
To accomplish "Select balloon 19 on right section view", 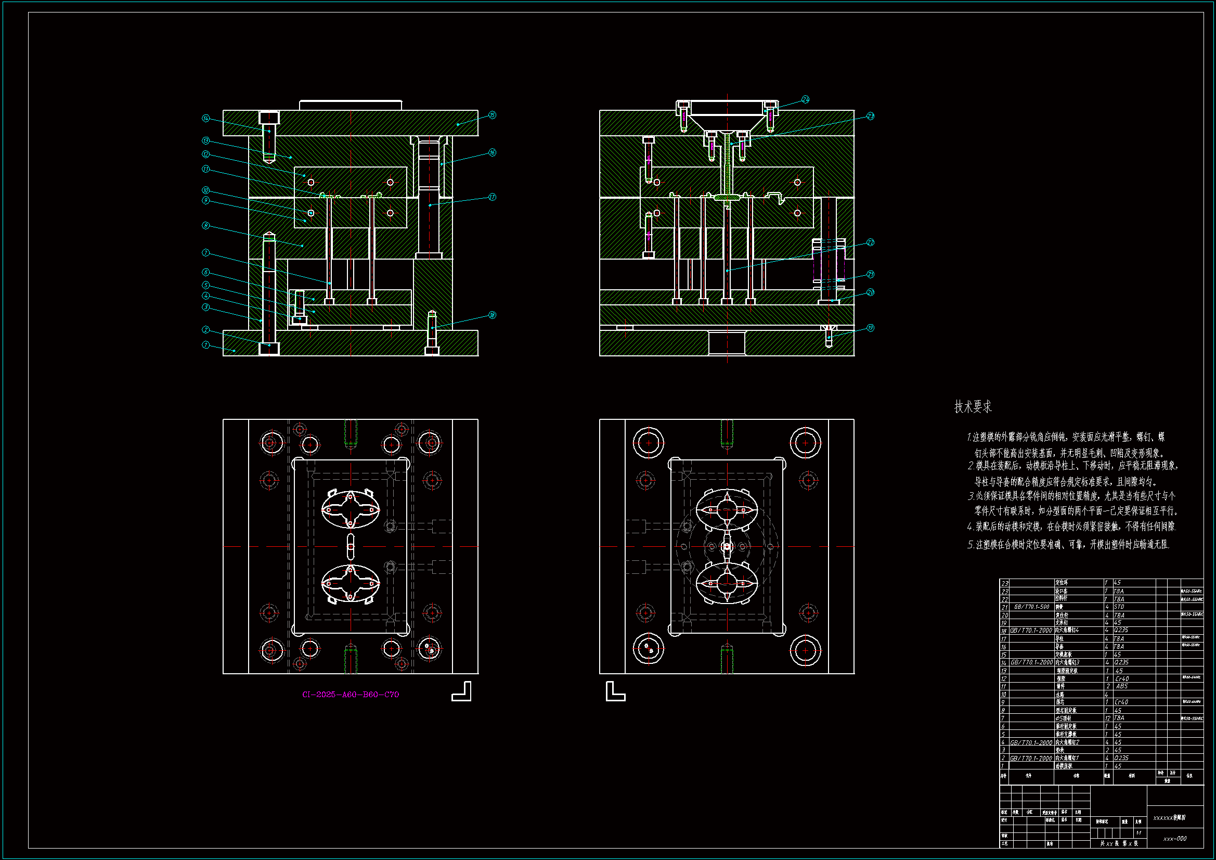I will [x=870, y=328].
